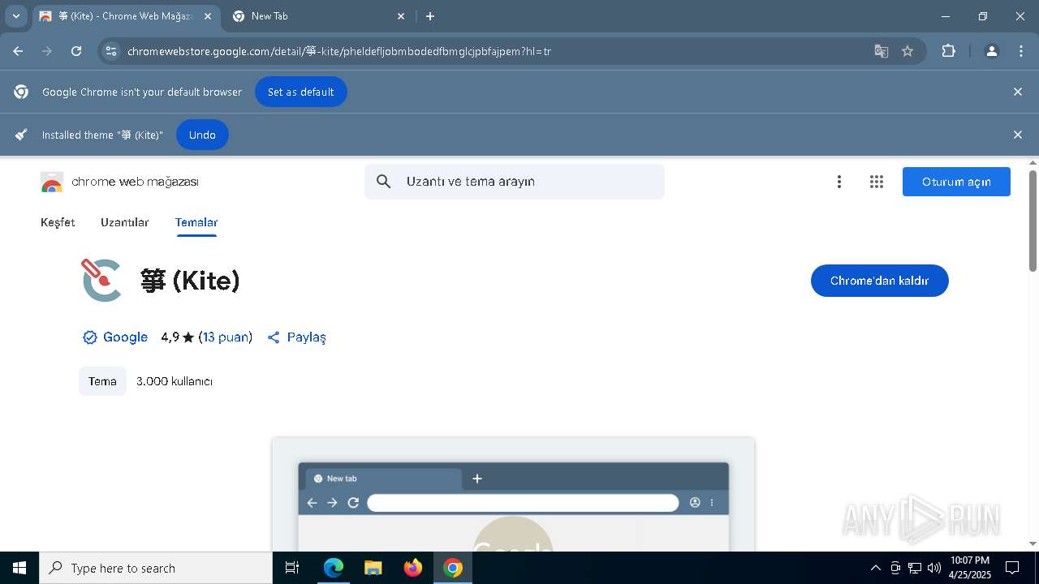Viewport: 1039px width, 584px height.
Task: Open the network icon in tray
Action: [x=915, y=568]
